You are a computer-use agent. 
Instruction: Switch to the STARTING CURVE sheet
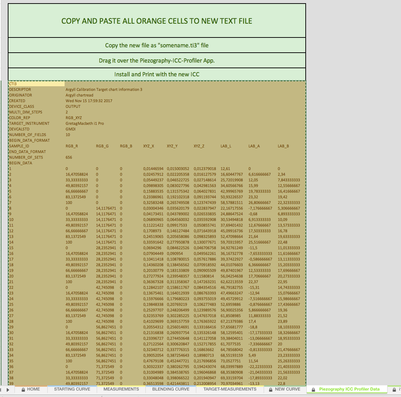pos(72,389)
